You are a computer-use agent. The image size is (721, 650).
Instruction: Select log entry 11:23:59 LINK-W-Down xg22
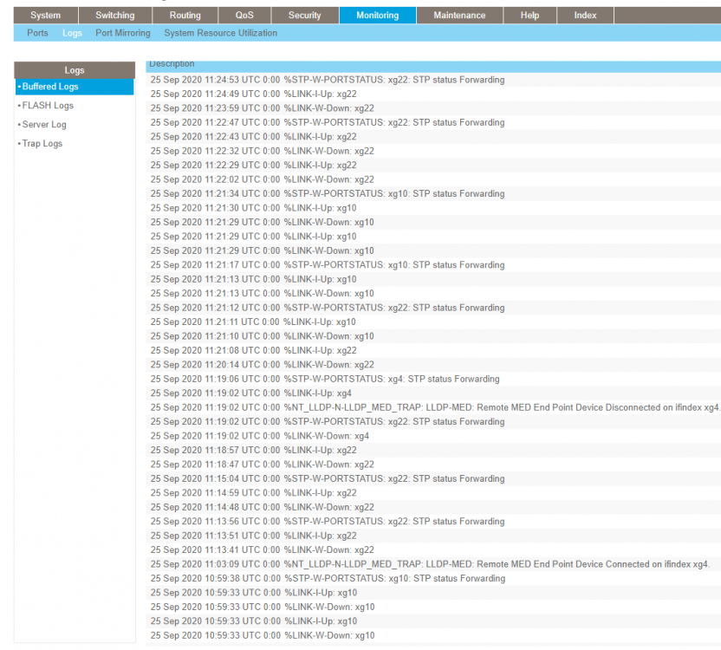tap(433, 108)
